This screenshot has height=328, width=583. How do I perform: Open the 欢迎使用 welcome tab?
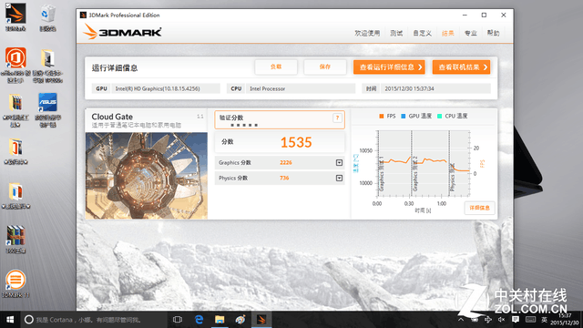tap(367, 33)
